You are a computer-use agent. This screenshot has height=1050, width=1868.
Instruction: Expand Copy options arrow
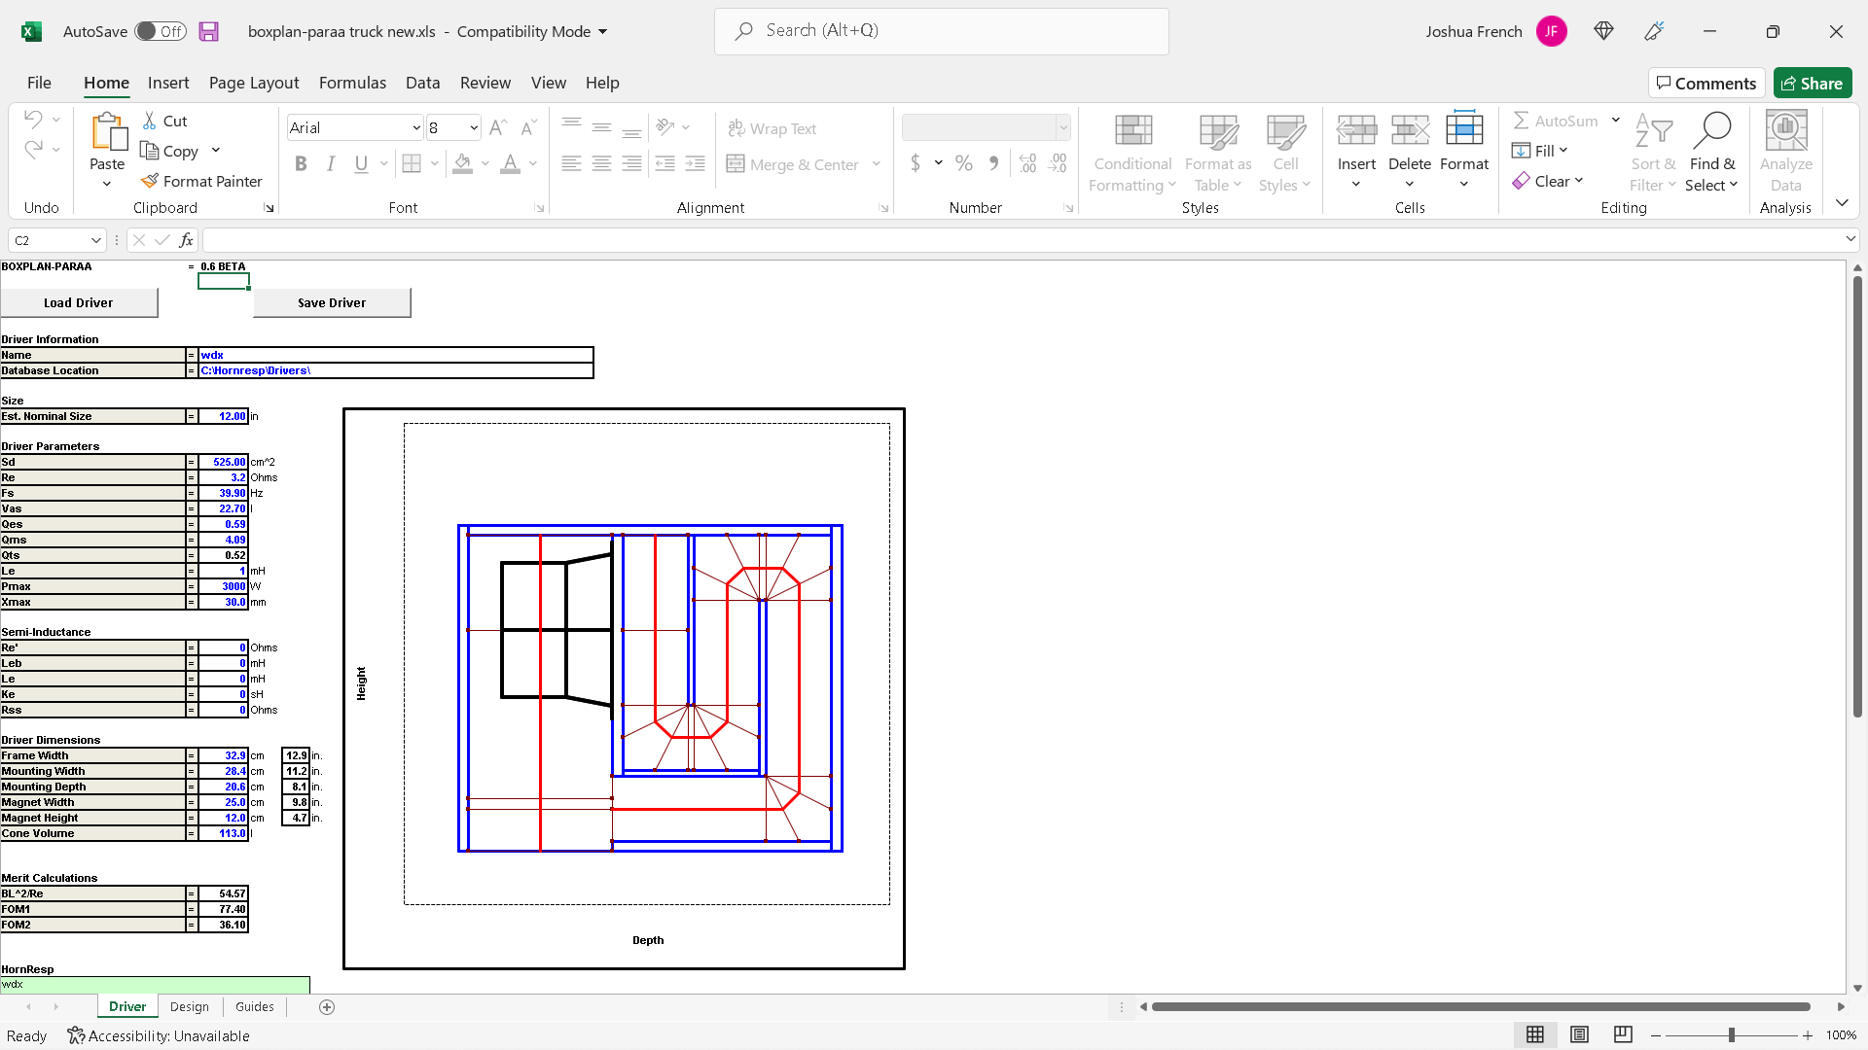click(x=216, y=151)
